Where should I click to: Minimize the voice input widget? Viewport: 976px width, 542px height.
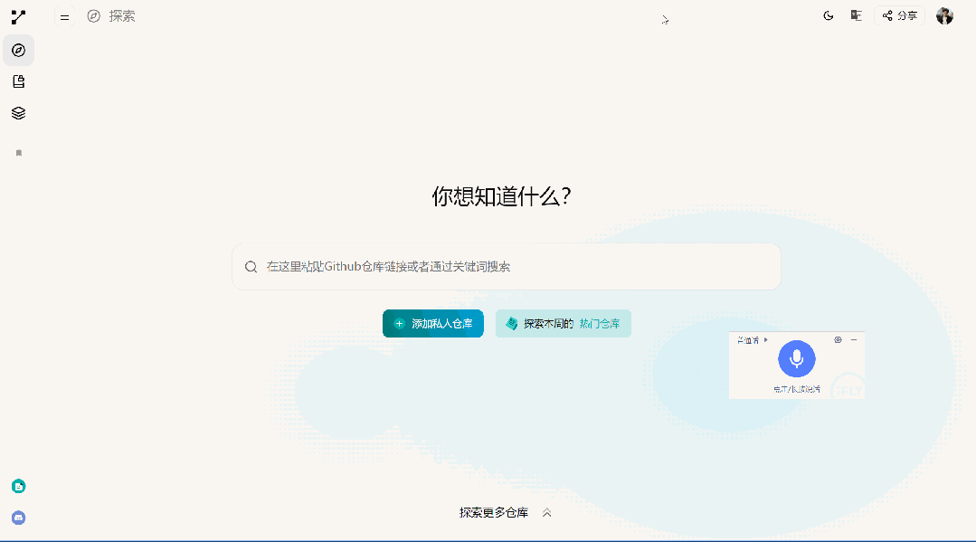click(854, 339)
